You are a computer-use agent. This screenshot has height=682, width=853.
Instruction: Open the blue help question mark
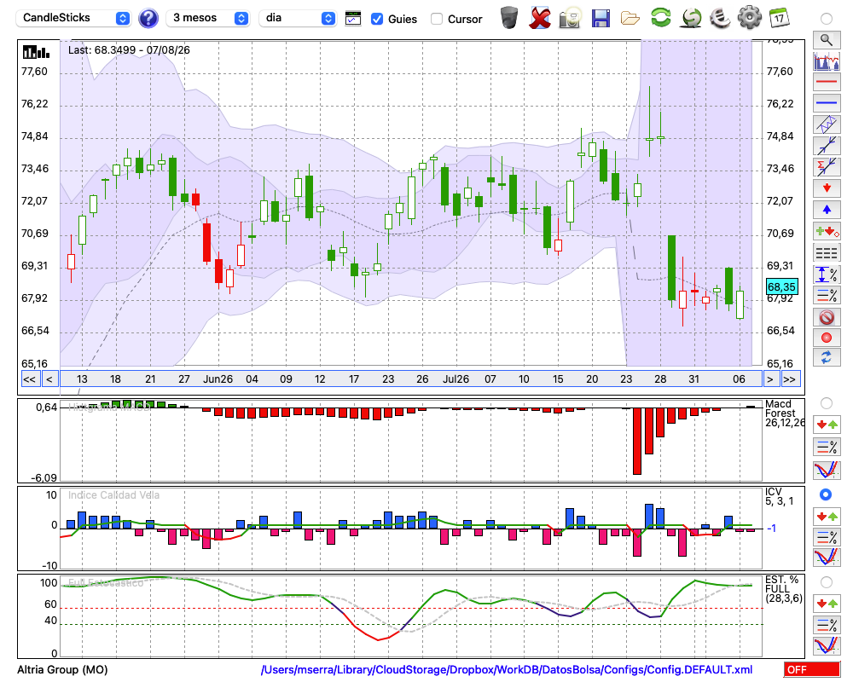pyautogui.click(x=148, y=19)
